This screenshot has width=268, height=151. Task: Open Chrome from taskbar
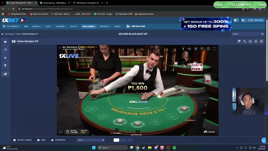coord(137,148)
